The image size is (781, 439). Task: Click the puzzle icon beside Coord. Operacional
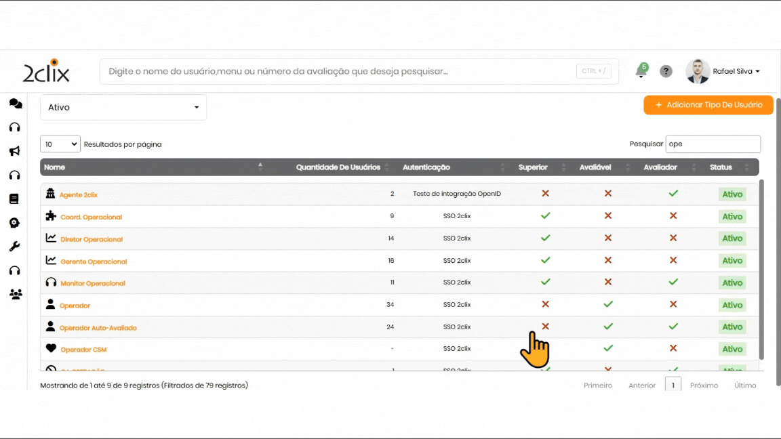pos(51,216)
